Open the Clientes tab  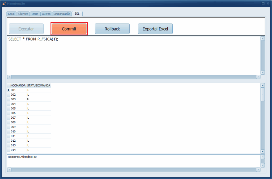point(23,14)
